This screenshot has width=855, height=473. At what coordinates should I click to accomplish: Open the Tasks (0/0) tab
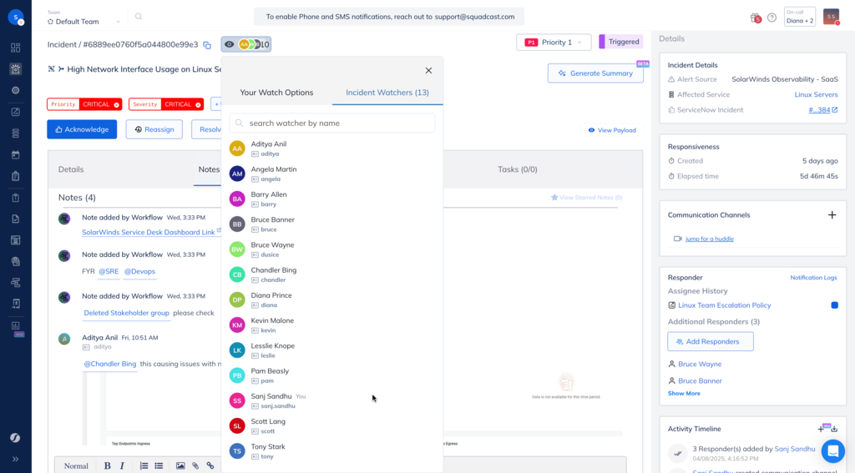pos(518,169)
